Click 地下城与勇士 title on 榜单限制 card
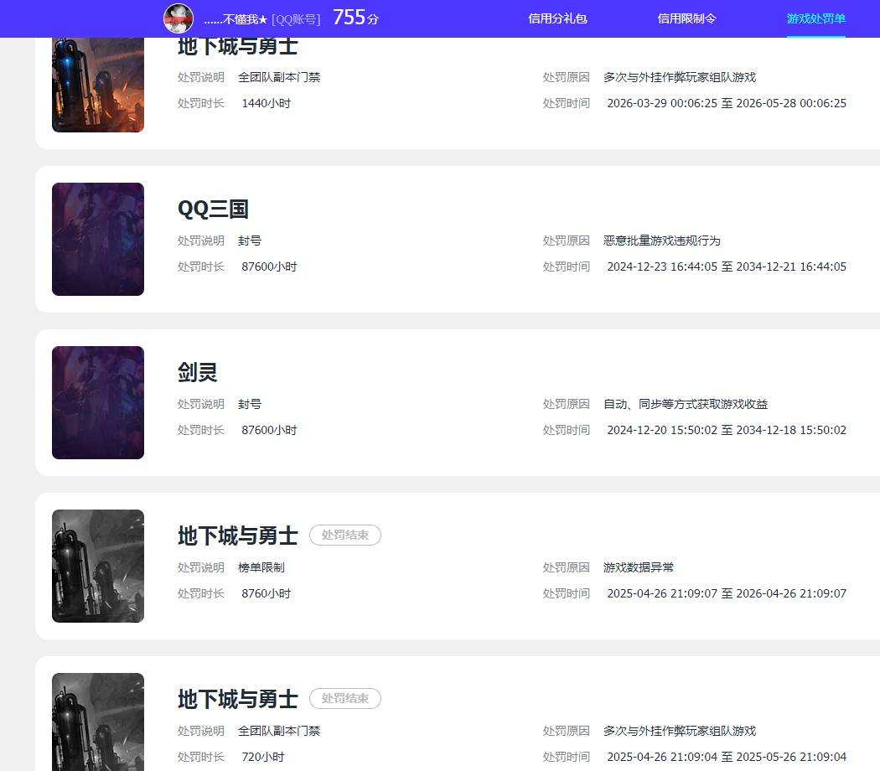This screenshot has height=771, width=880. [238, 536]
